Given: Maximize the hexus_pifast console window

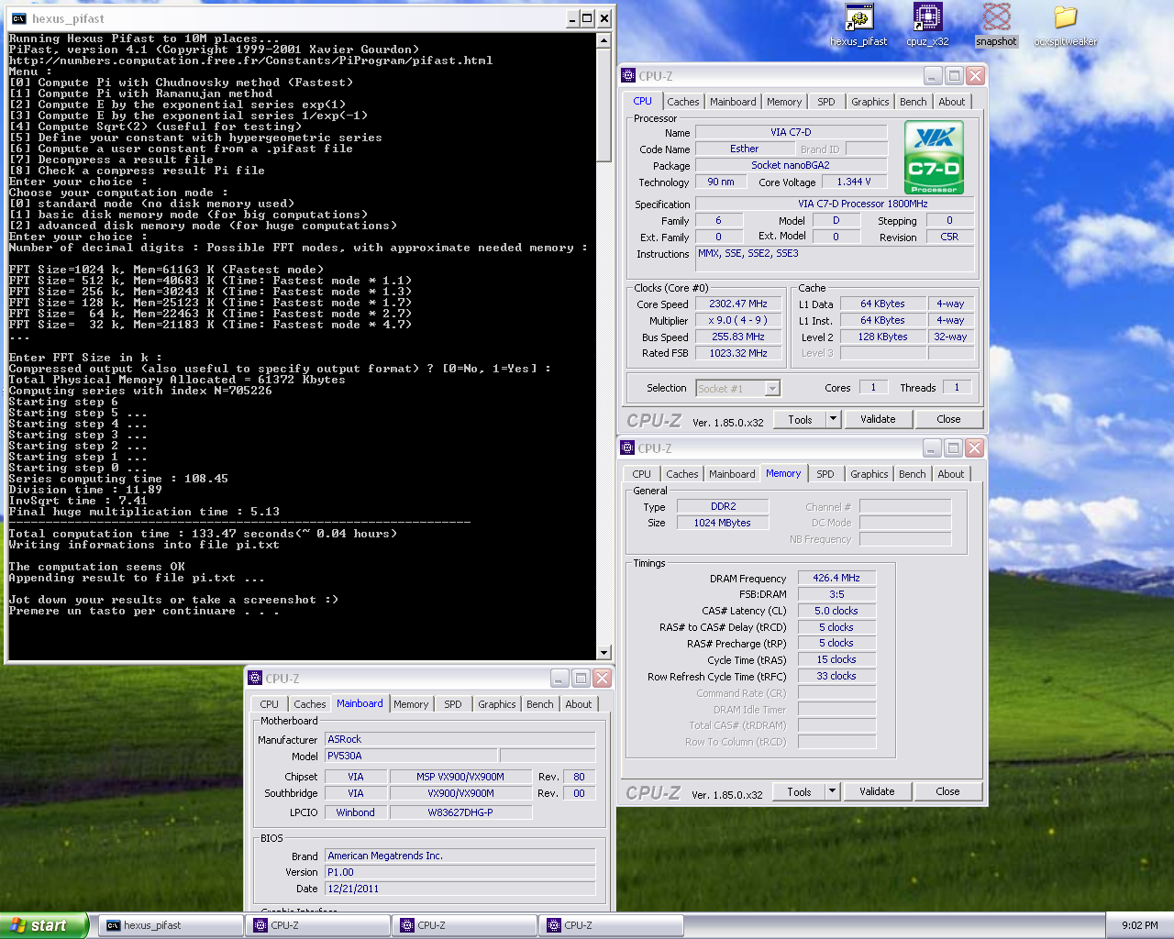Looking at the screenshot, I should tap(587, 18).
